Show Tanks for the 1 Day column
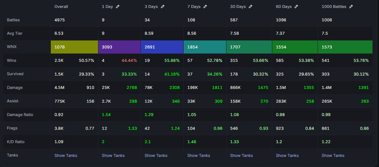 pyautogui.click(x=113, y=155)
